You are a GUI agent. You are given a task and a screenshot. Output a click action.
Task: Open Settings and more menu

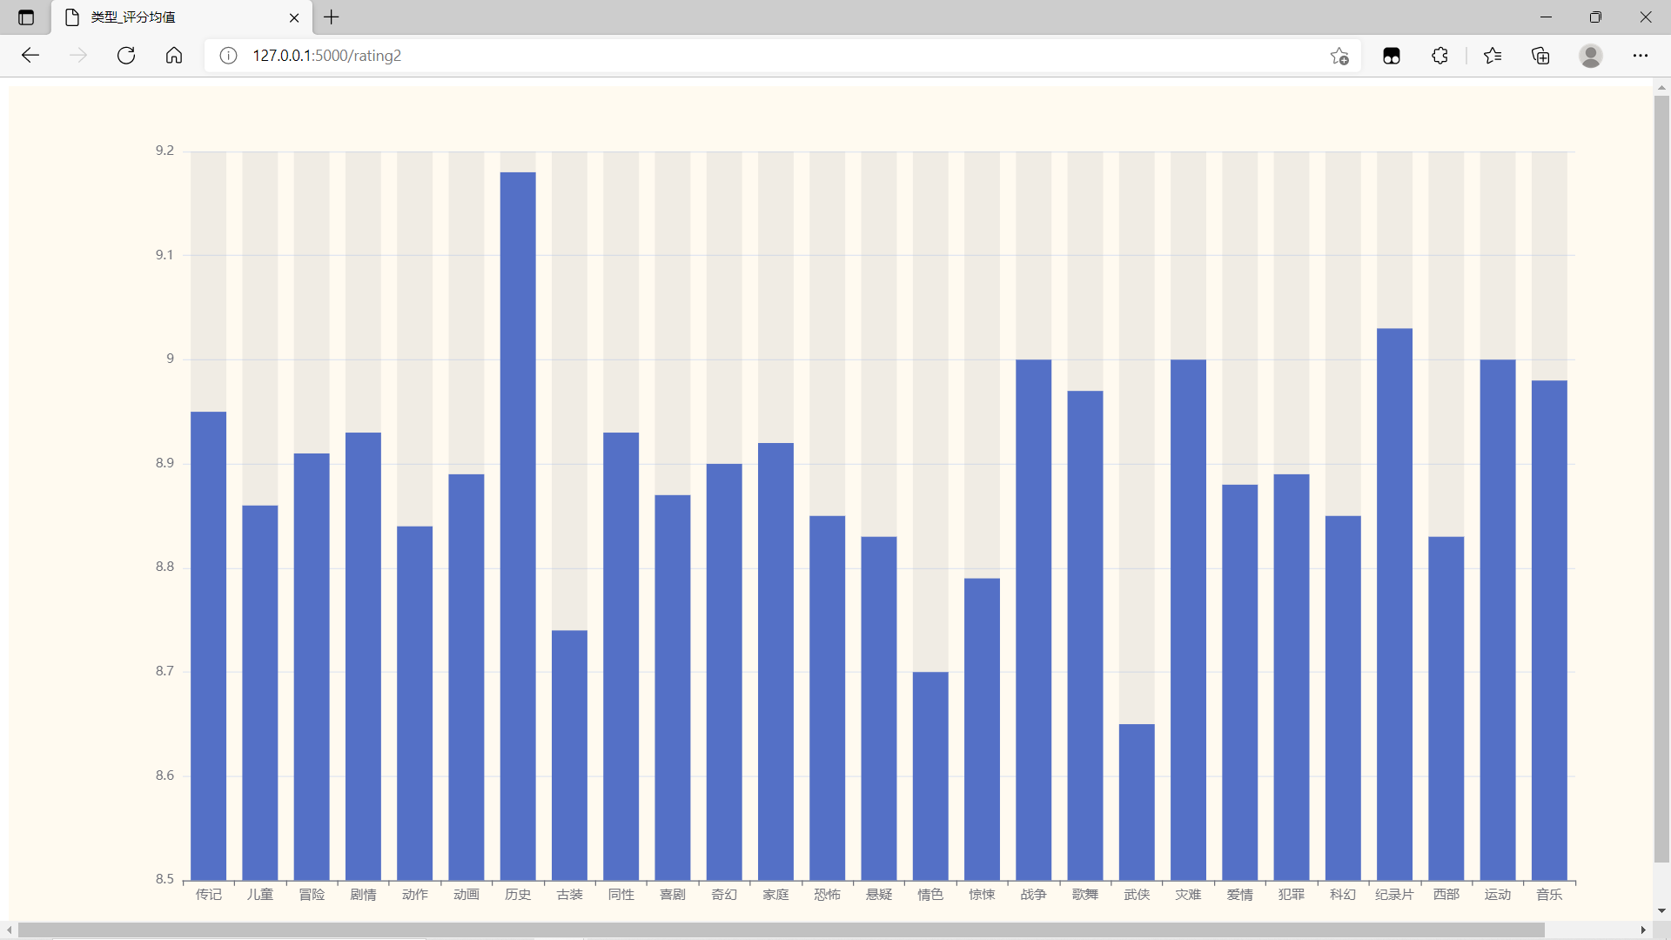click(1640, 56)
